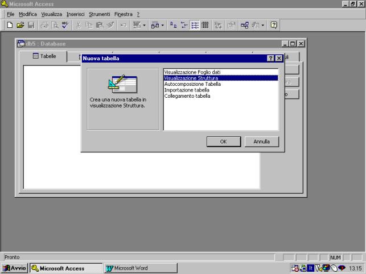Open the Relationships toolbar icon
Screen dimensions: 366x274
coord(244,25)
